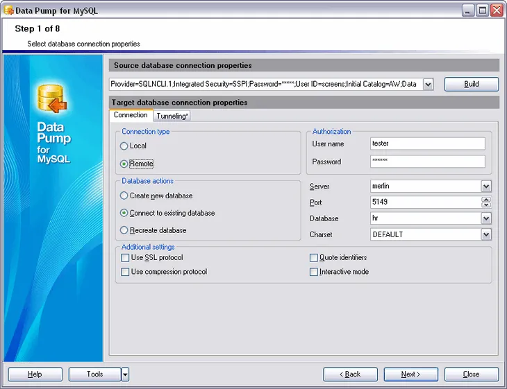Screen dimensions: 507x389
Task: Choose Connect to existing database option
Action: click(124, 213)
